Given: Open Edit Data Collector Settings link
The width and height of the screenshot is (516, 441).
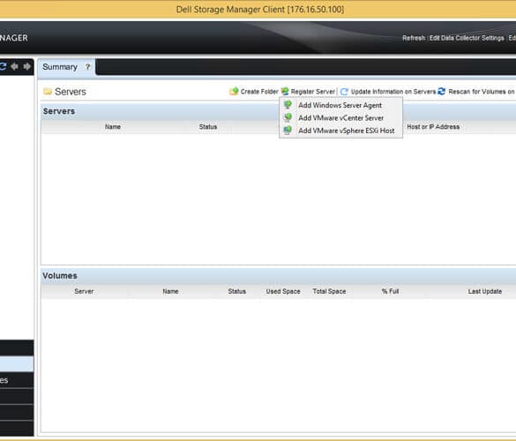Looking at the screenshot, I should (467, 38).
